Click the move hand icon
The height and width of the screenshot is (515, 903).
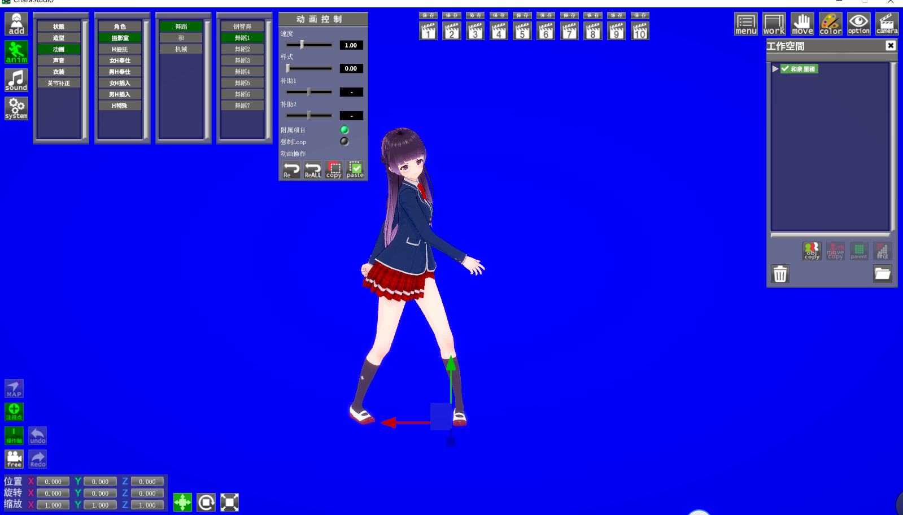coord(802,24)
